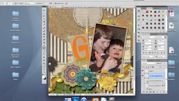Image resolution: width=179 pixels, height=101 pixels.
Task: Click the layer style fx button
Action: click(x=147, y=92)
